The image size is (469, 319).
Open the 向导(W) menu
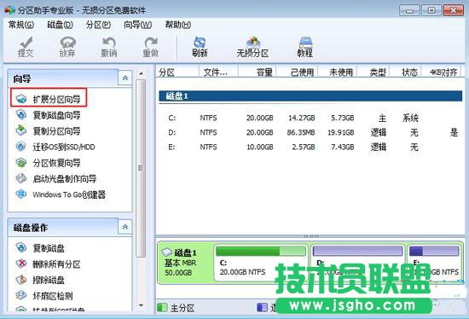pos(137,25)
